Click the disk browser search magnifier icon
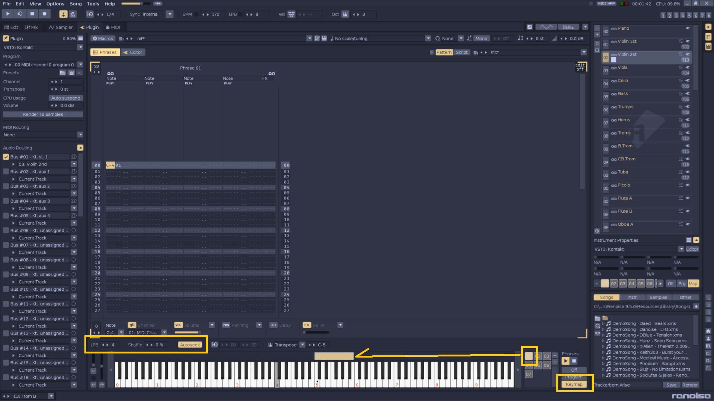Screen dimensions: 714x401 [x=598, y=326]
